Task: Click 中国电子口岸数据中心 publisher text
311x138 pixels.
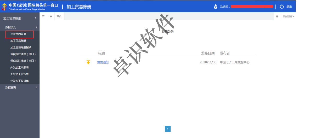Action: [x=234, y=62]
